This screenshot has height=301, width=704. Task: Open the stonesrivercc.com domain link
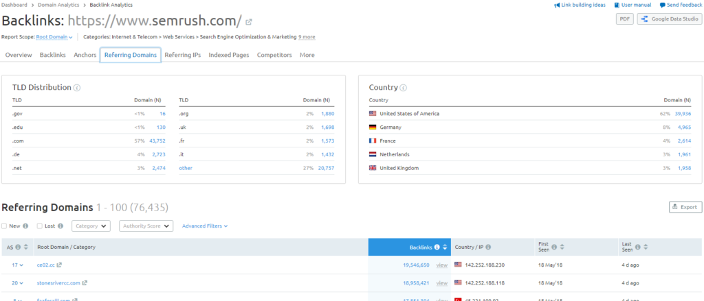tap(58, 283)
